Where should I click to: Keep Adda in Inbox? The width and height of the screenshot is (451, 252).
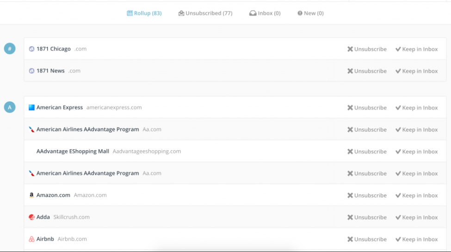(416, 217)
